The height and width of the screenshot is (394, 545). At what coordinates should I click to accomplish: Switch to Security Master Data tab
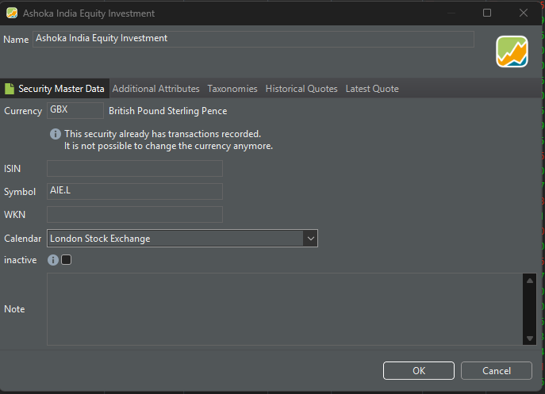[x=55, y=89]
